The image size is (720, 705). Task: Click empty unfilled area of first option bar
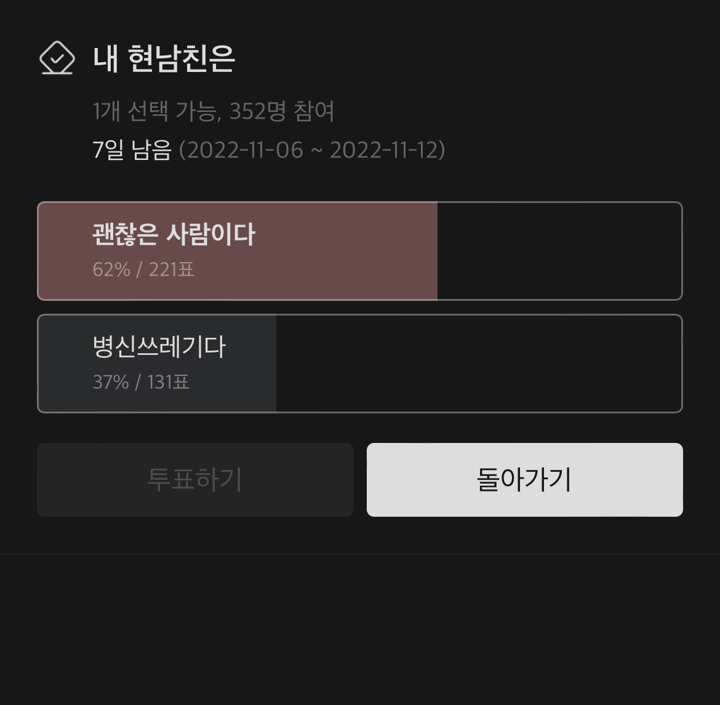(x=559, y=251)
